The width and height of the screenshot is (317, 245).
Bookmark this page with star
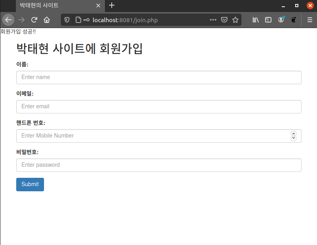coord(235,20)
